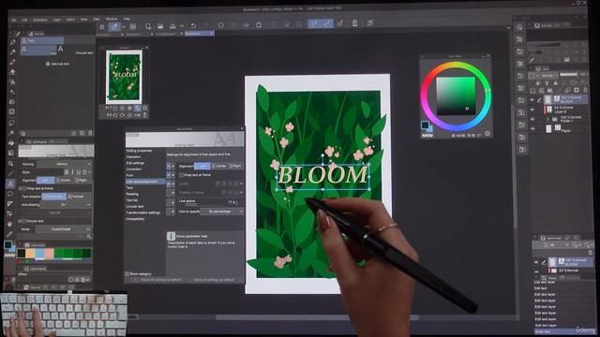Click Right alignment button in dialog
Screen dimensions: 600x337
(235, 167)
